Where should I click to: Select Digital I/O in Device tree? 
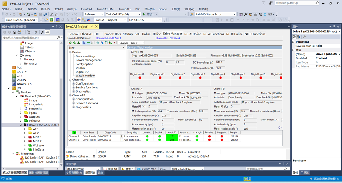click(x=82, y=72)
